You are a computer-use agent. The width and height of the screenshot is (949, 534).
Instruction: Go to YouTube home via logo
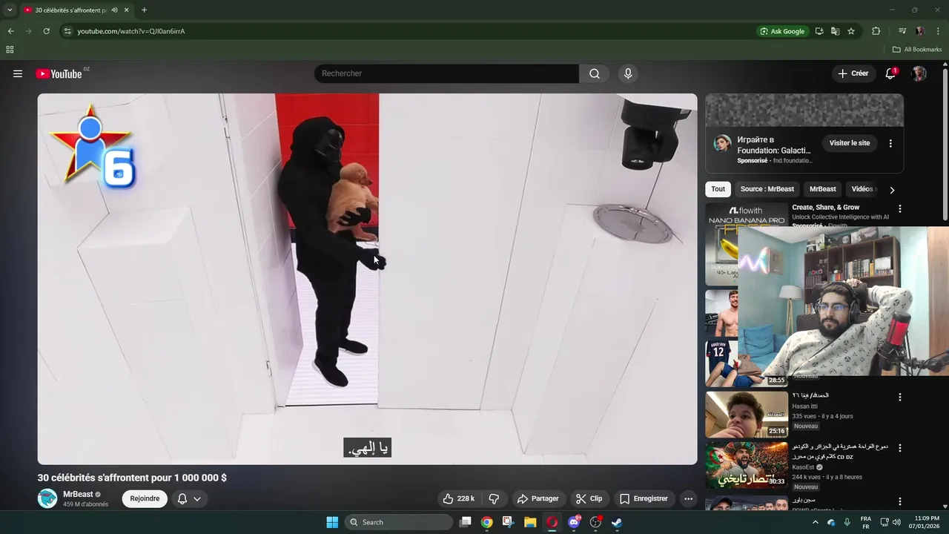coord(59,73)
